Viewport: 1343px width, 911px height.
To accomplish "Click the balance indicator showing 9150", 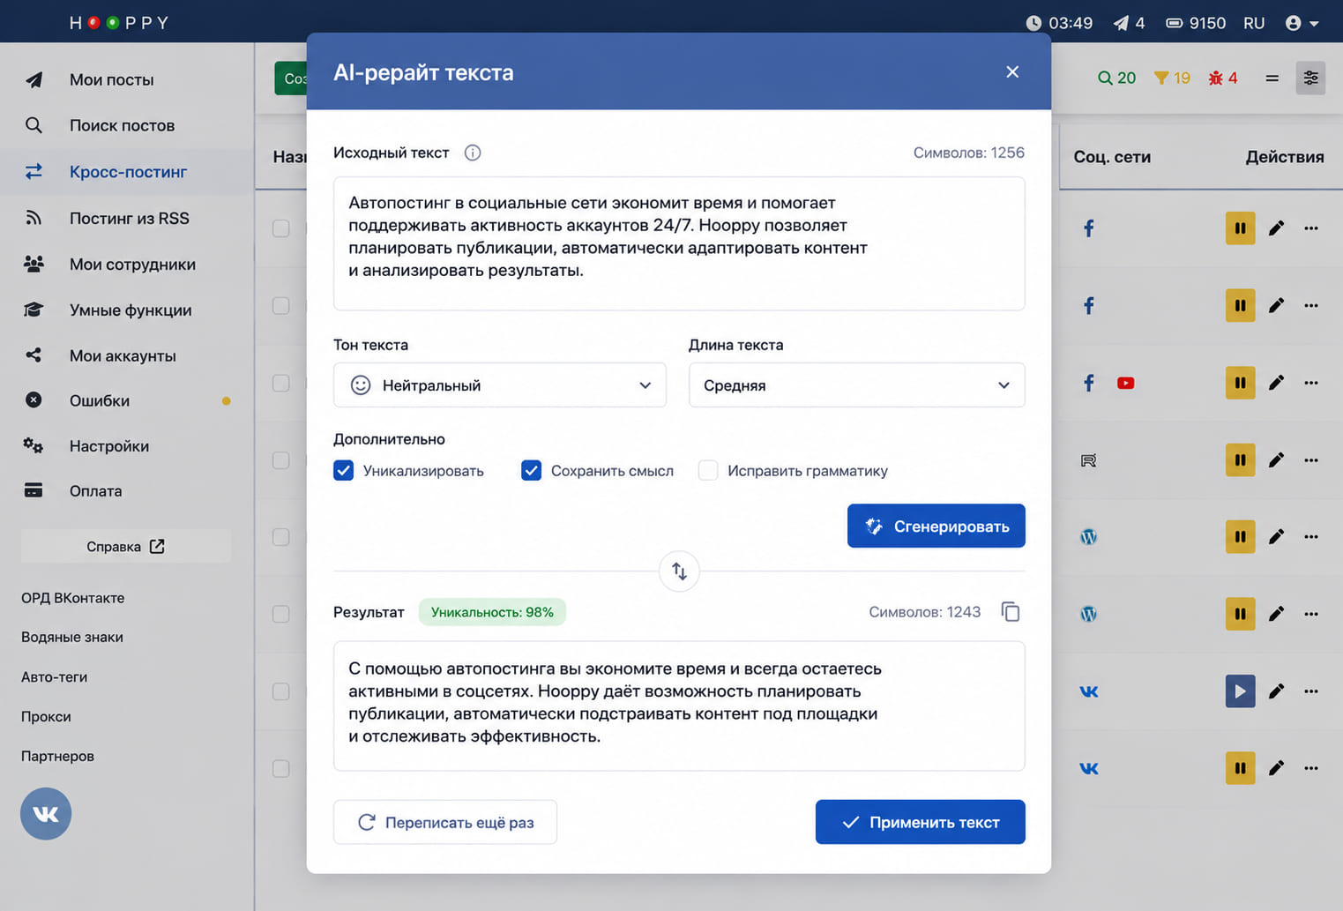I will pos(1196,23).
